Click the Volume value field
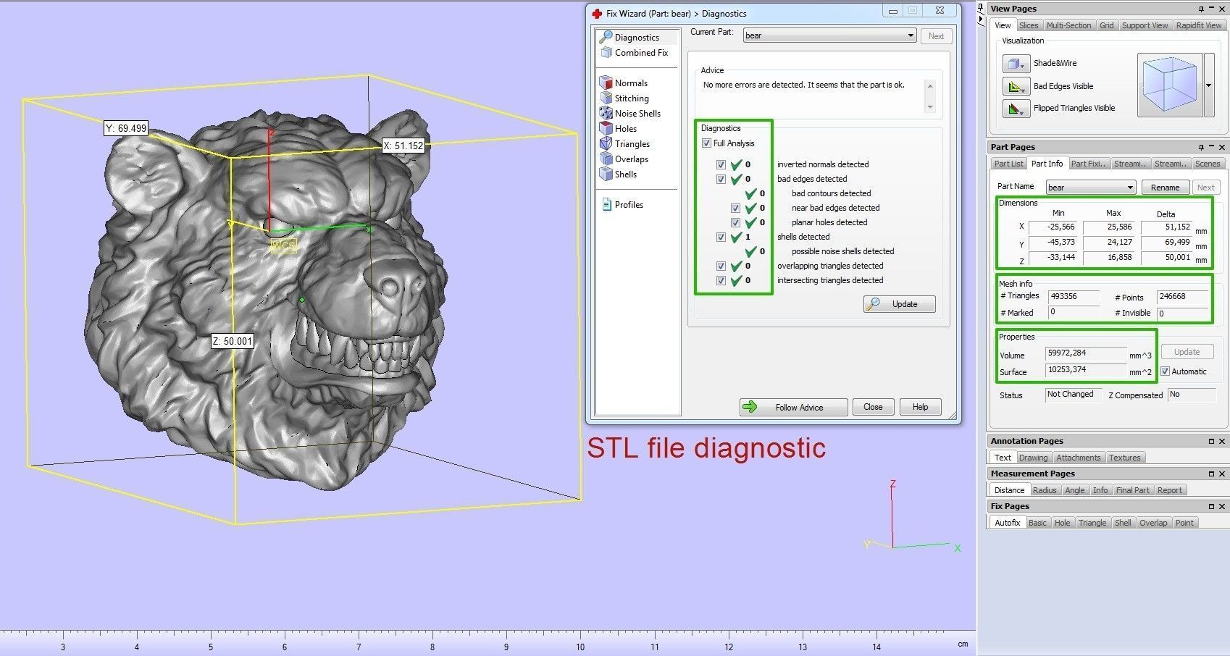1230x656 pixels. pyautogui.click(x=1085, y=353)
